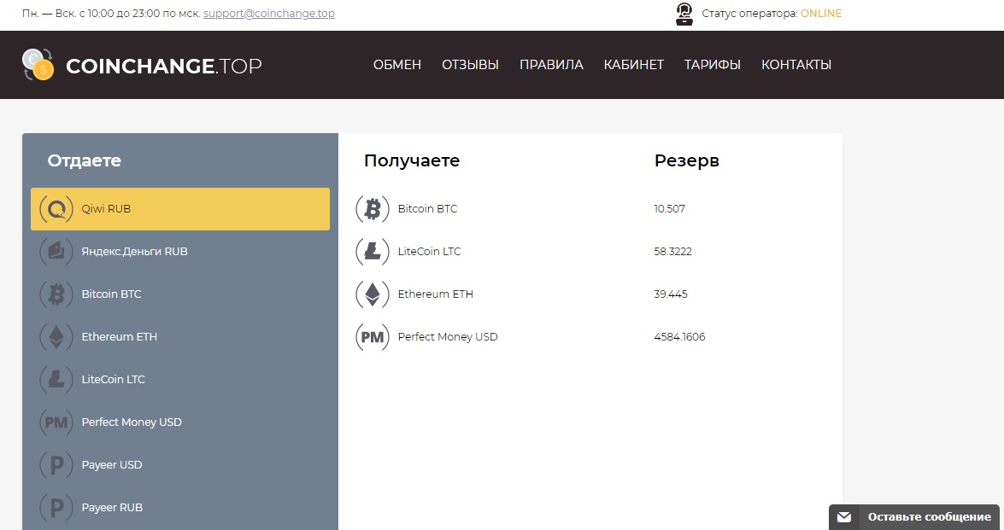The height and width of the screenshot is (530, 1004).
Task: Select Payeer RUB as give currency
Action: tap(112, 508)
